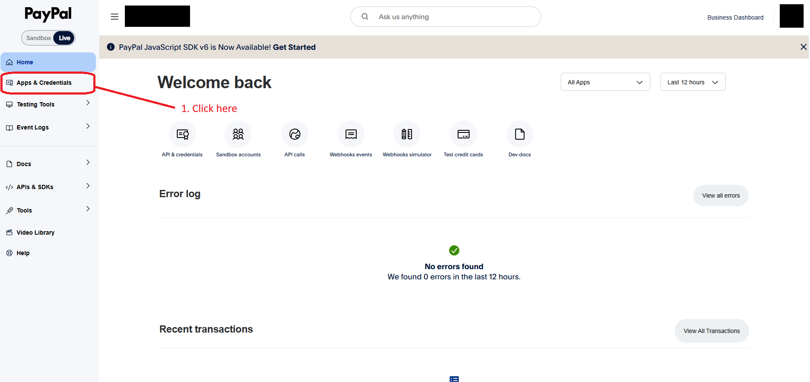The image size is (810, 382).
Task: Click the "Error log" heading
Action: [180, 194]
